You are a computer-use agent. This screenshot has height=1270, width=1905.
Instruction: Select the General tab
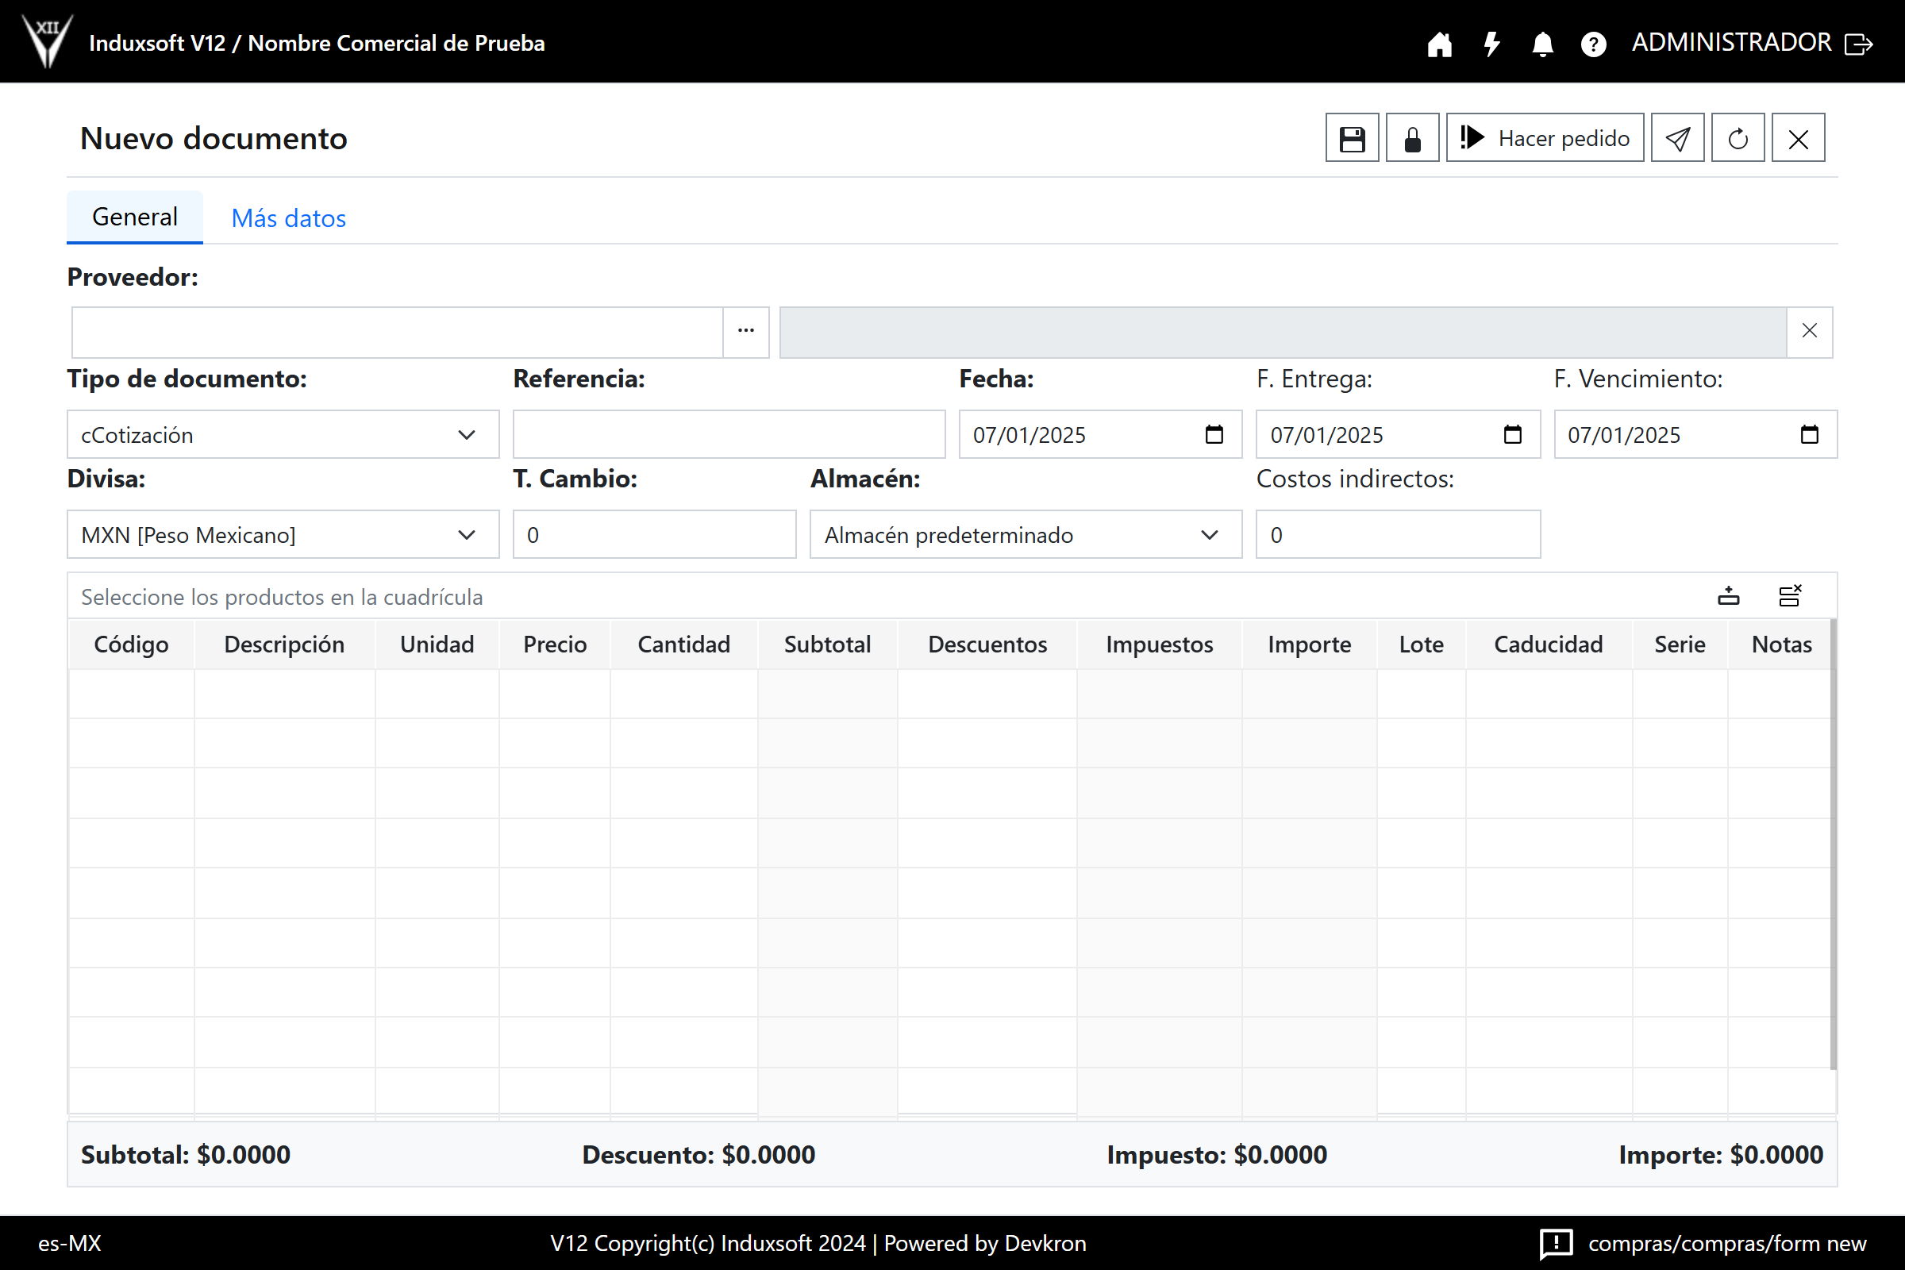click(x=134, y=217)
